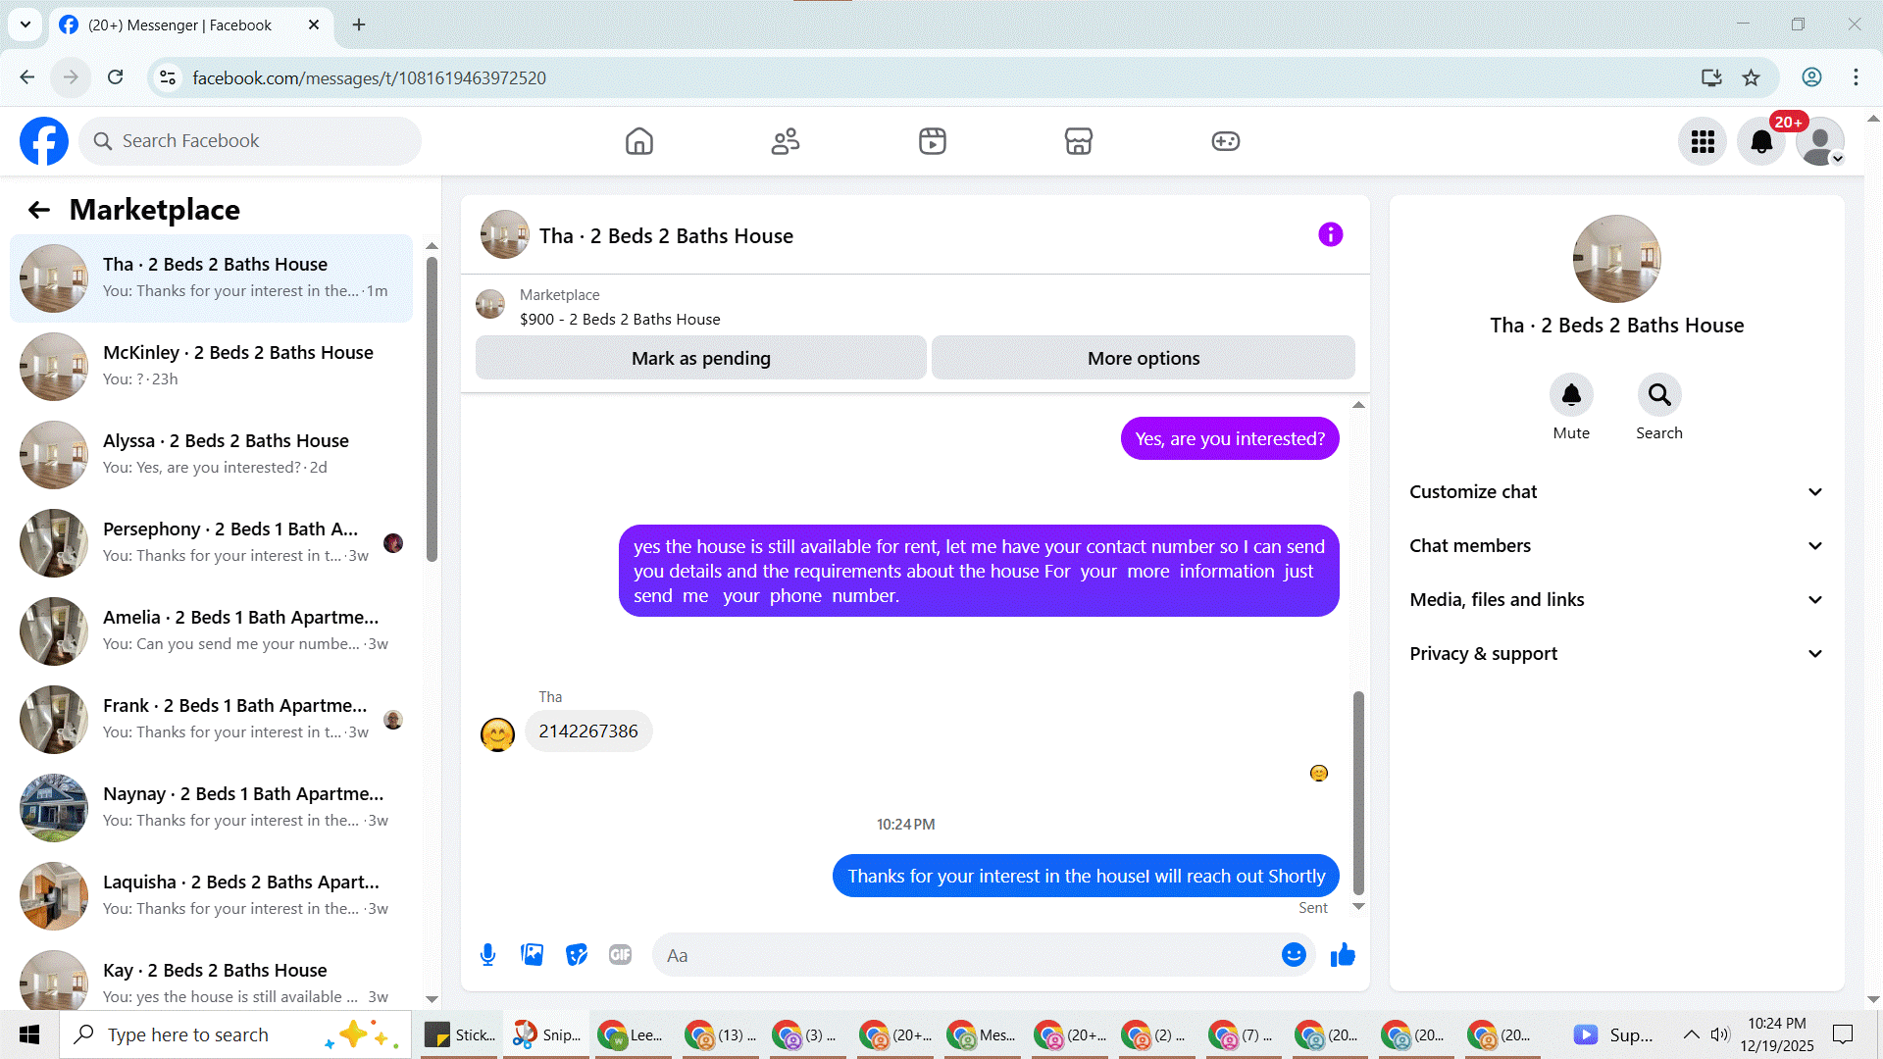The width and height of the screenshot is (1883, 1059).
Task: Go to Facebook Home tab
Action: click(638, 142)
